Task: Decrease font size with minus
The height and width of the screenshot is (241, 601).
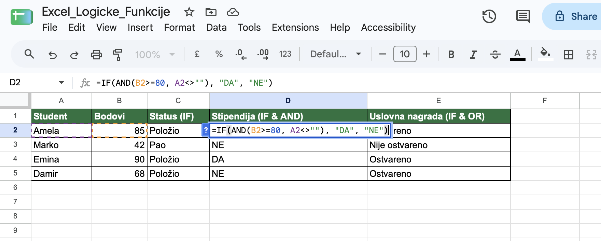Action: coord(383,54)
